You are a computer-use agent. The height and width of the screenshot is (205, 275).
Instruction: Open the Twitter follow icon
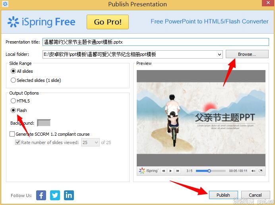pyautogui.click(x=55, y=195)
